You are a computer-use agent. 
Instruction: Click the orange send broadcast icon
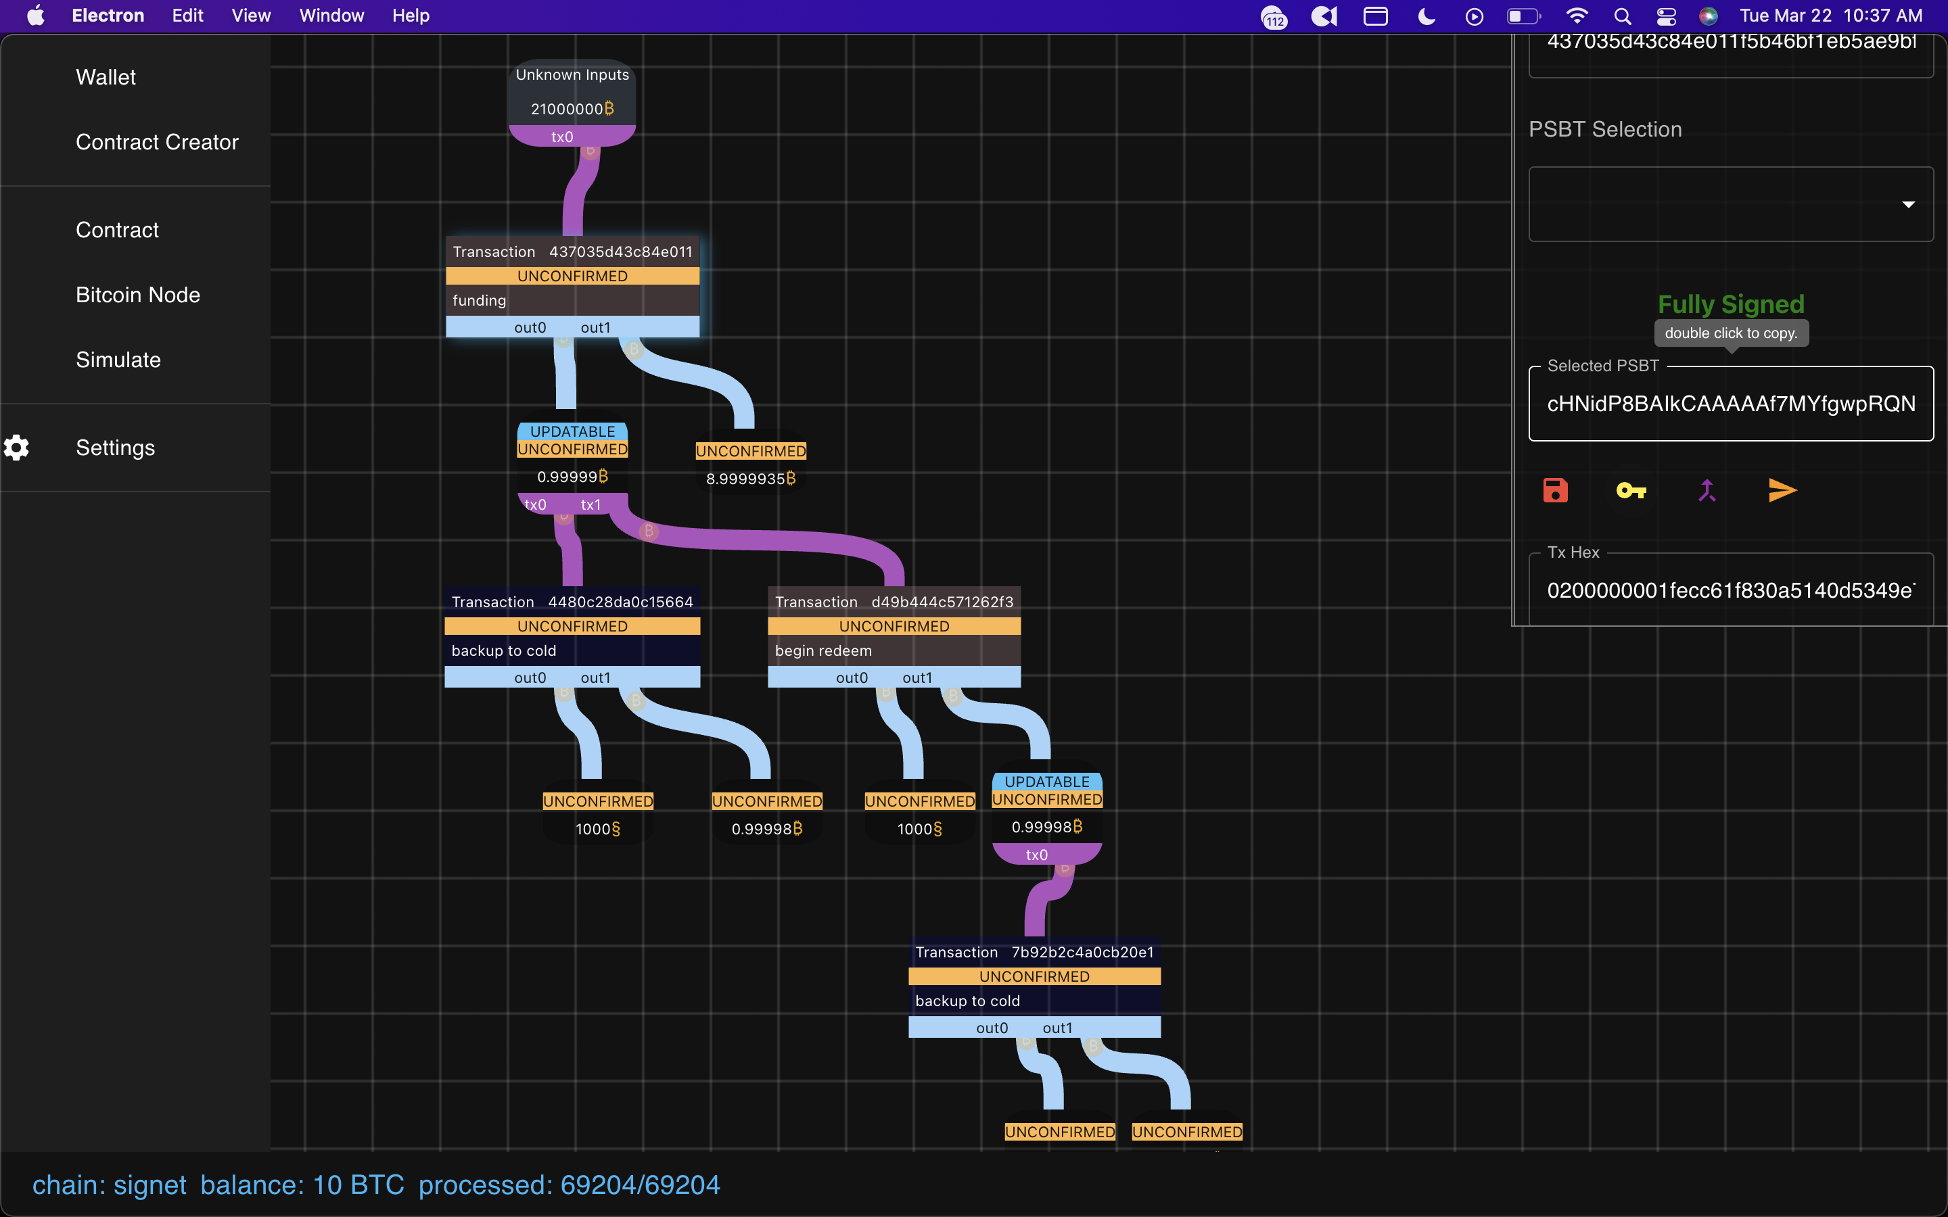tap(1782, 490)
